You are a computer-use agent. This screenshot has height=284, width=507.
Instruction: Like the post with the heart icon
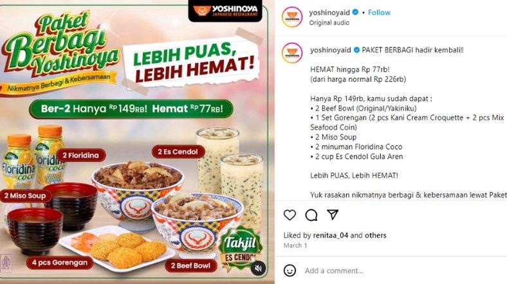pyautogui.click(x=290, y=215)
